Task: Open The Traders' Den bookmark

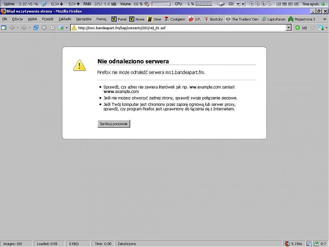Action: 242,19
